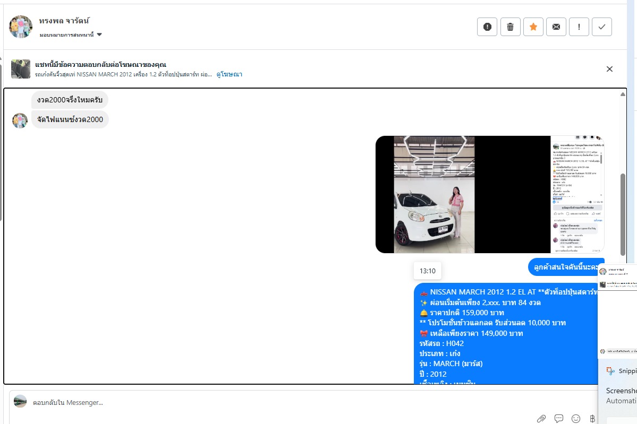
Task: Expand มอบหมายการสนทนานี้ dropdown
Action: pos(71,35)
